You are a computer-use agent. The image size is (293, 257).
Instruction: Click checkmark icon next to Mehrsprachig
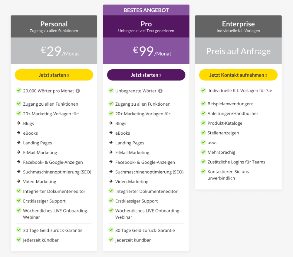click(203, 152)
